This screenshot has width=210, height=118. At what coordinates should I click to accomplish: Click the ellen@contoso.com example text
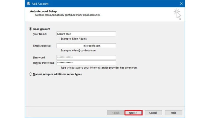(x=78, y=51)
